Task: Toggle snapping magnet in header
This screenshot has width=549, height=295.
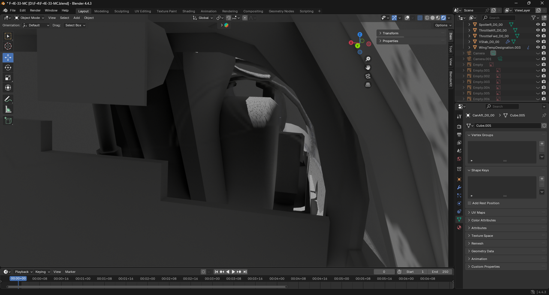Action: tap(229, 18)
